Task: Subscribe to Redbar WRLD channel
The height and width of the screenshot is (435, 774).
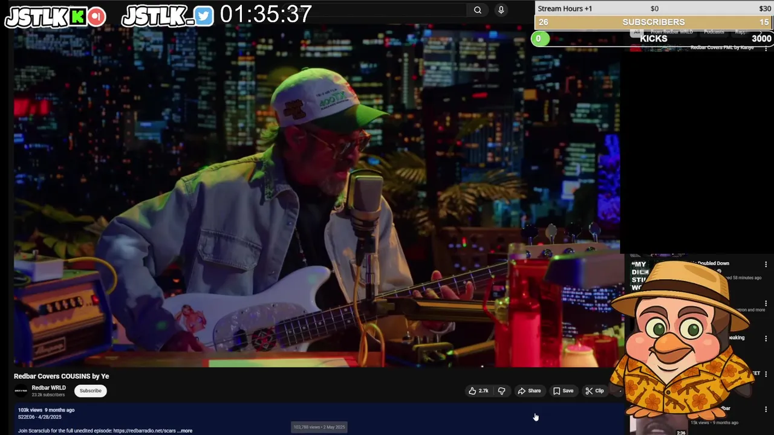Action: point(91,391)
